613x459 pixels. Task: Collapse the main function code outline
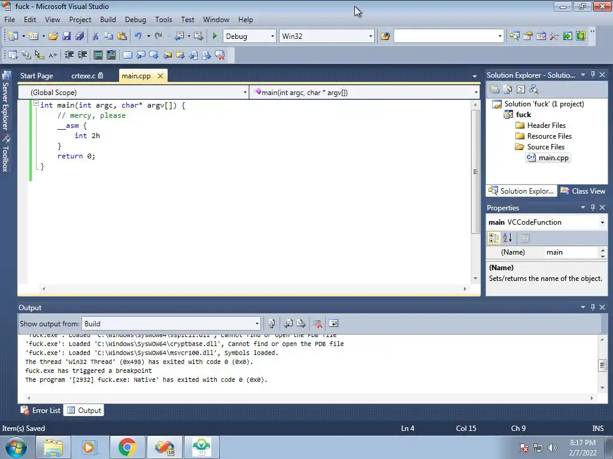point(36,104)
